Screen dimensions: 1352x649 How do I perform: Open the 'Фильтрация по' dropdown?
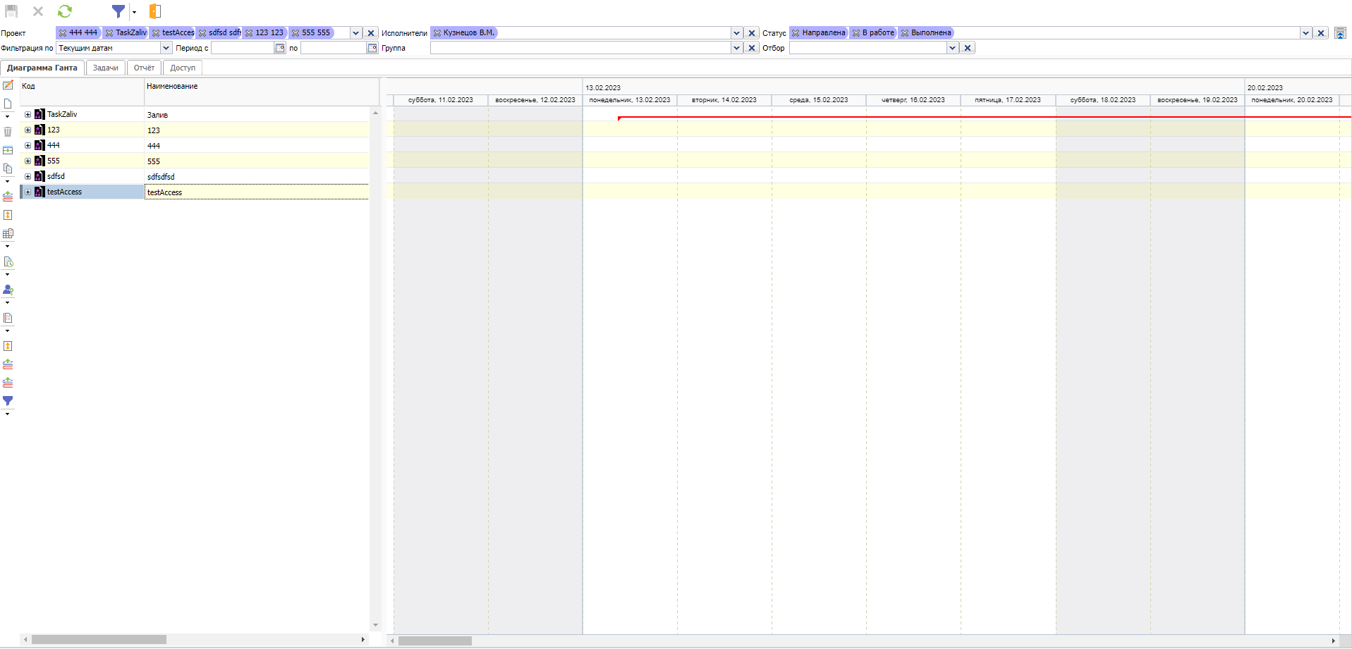166,48
